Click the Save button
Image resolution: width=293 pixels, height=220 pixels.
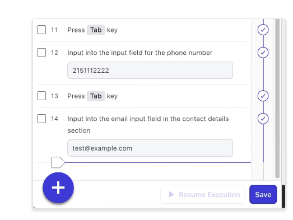pos(263,194)
